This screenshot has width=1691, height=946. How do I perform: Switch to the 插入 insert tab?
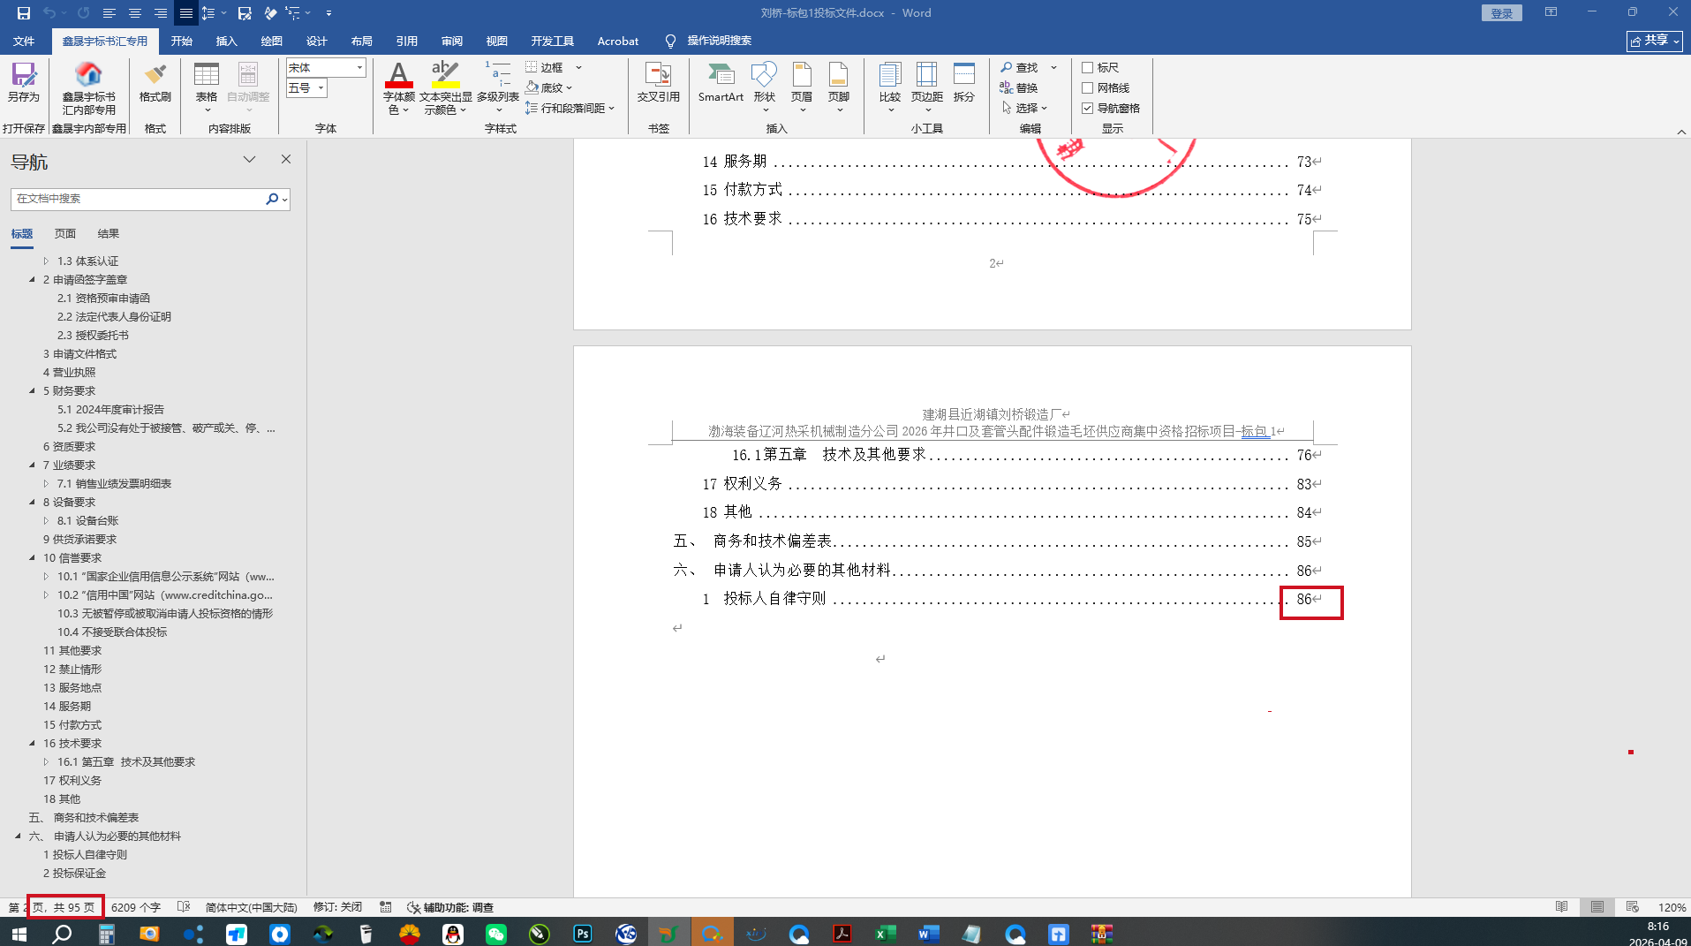coord(227,41)
